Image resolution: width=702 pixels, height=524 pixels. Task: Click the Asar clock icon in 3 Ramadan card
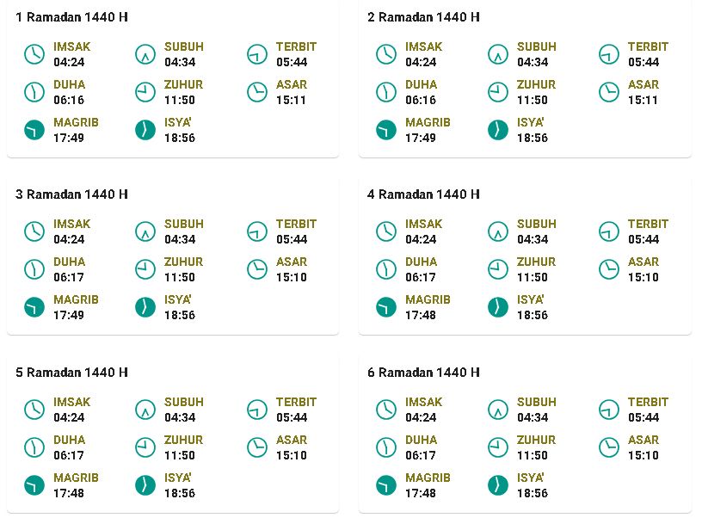(x=257, y=269)
